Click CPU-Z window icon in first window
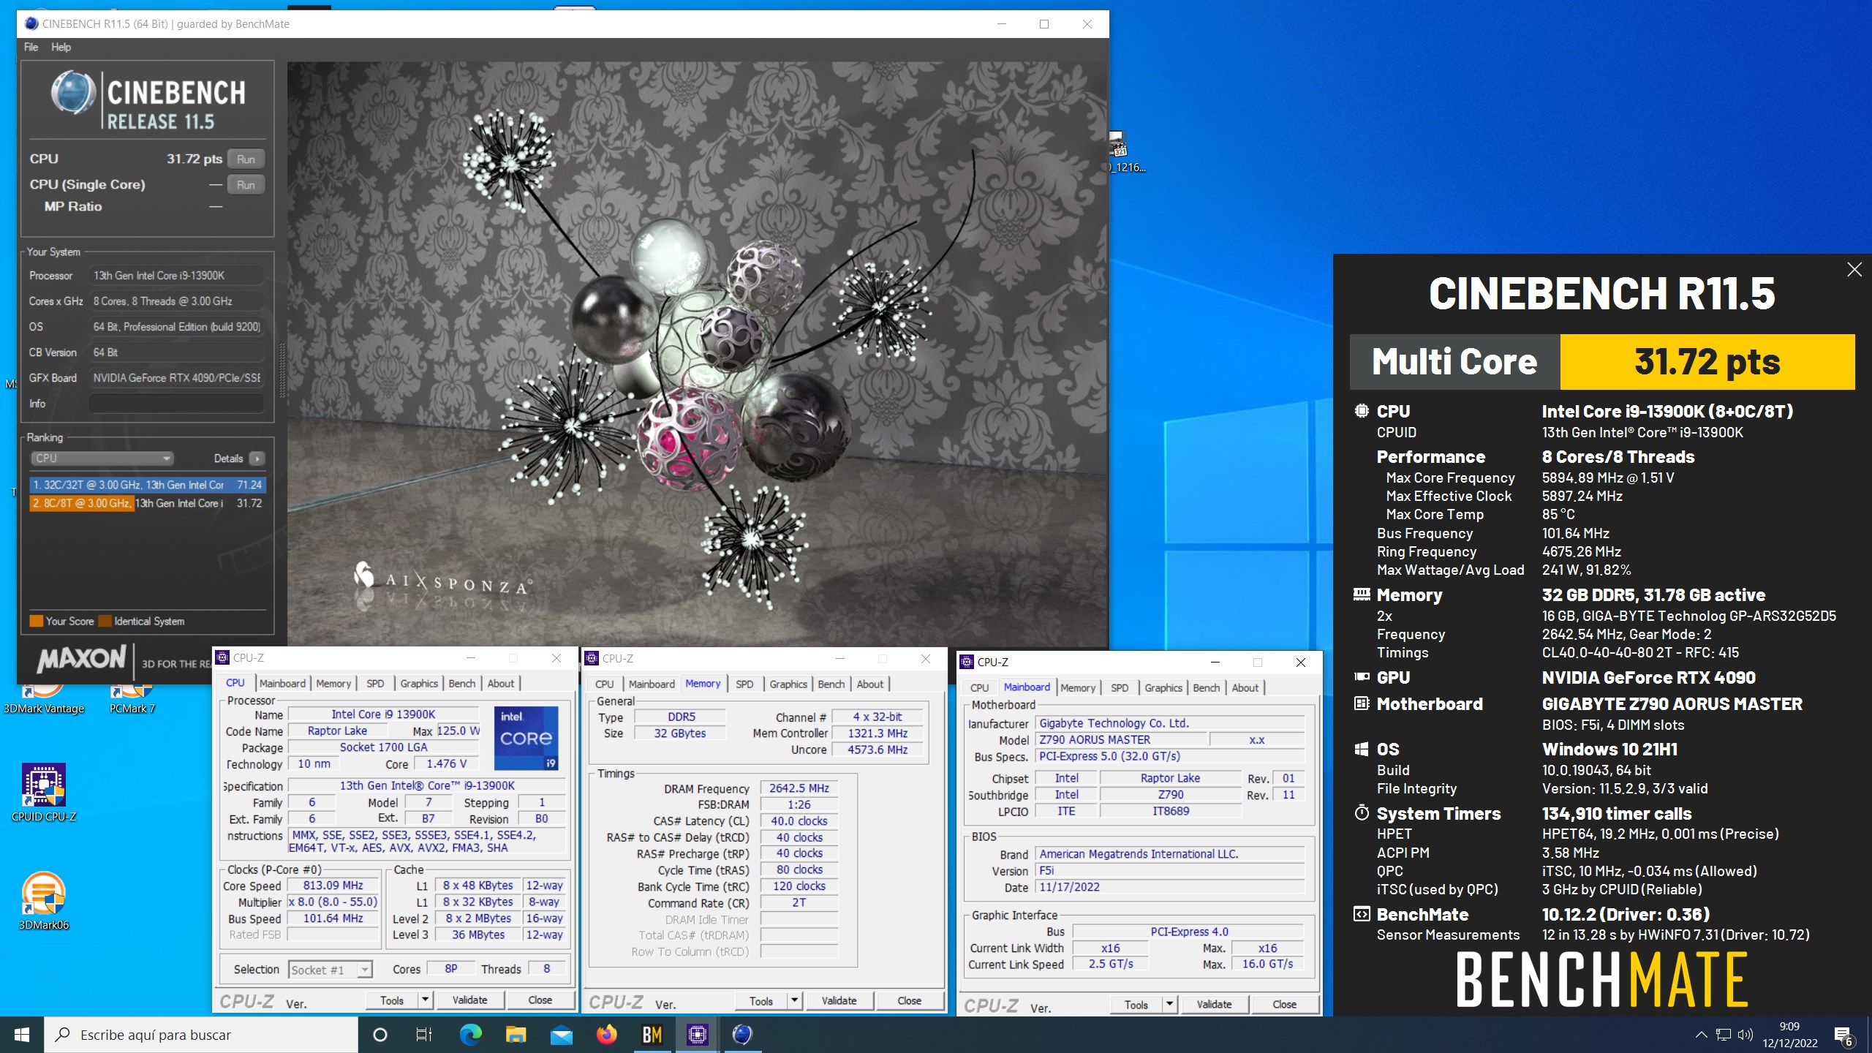The width and height of the screenshot is (1872, 1053). pos(223,658)
